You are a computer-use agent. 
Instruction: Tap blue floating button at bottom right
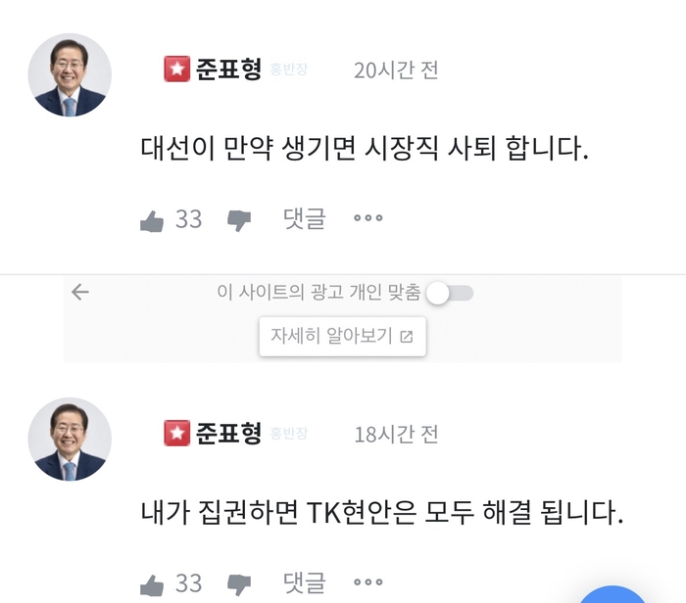(x=612, y=595)
